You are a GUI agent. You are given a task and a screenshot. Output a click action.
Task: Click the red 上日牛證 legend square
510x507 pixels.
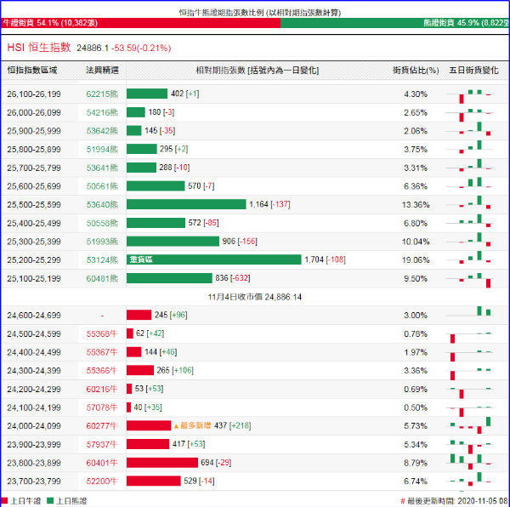tap(4, 501)
